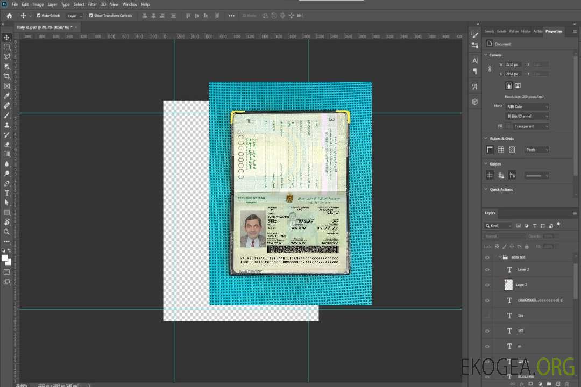Select the Horizontal Type tool
Image resolution: width=581 pixels, height=387 pixels.
click(6, 193)
